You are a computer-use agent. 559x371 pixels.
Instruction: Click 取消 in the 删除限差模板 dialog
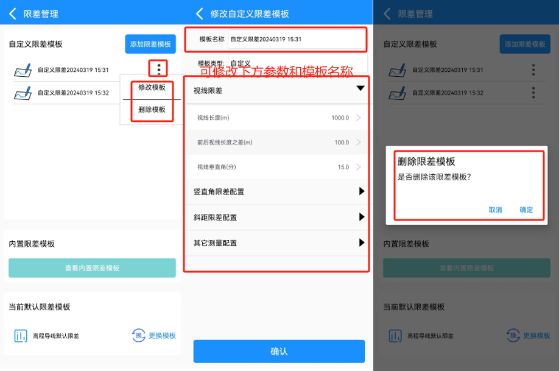click(x=495, y=210)
